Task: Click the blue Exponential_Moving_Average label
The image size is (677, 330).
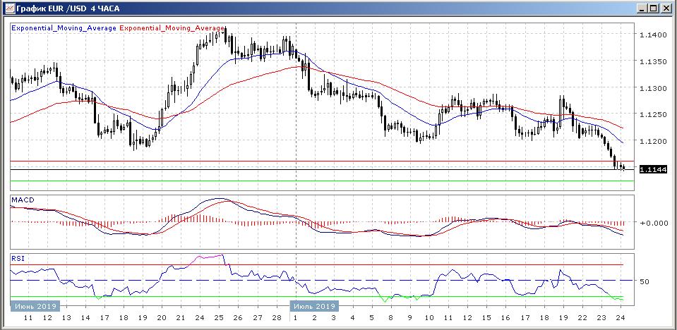Action: click(x=64, y=28)
